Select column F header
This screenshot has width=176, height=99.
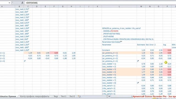(x=54, y=7)
